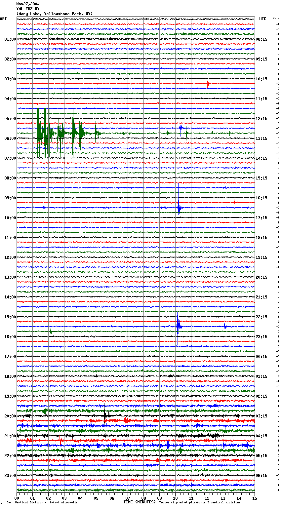The image size is (281, 507).
Task: Click the "23:15" UTC time label
Action: click(261, 337)
